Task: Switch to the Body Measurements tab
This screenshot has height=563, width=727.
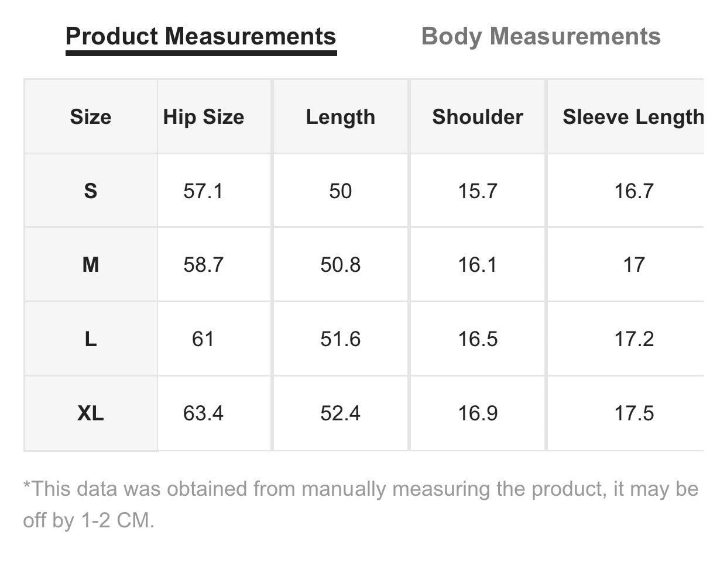Action: pyautogui.click(x=541, y=36)
